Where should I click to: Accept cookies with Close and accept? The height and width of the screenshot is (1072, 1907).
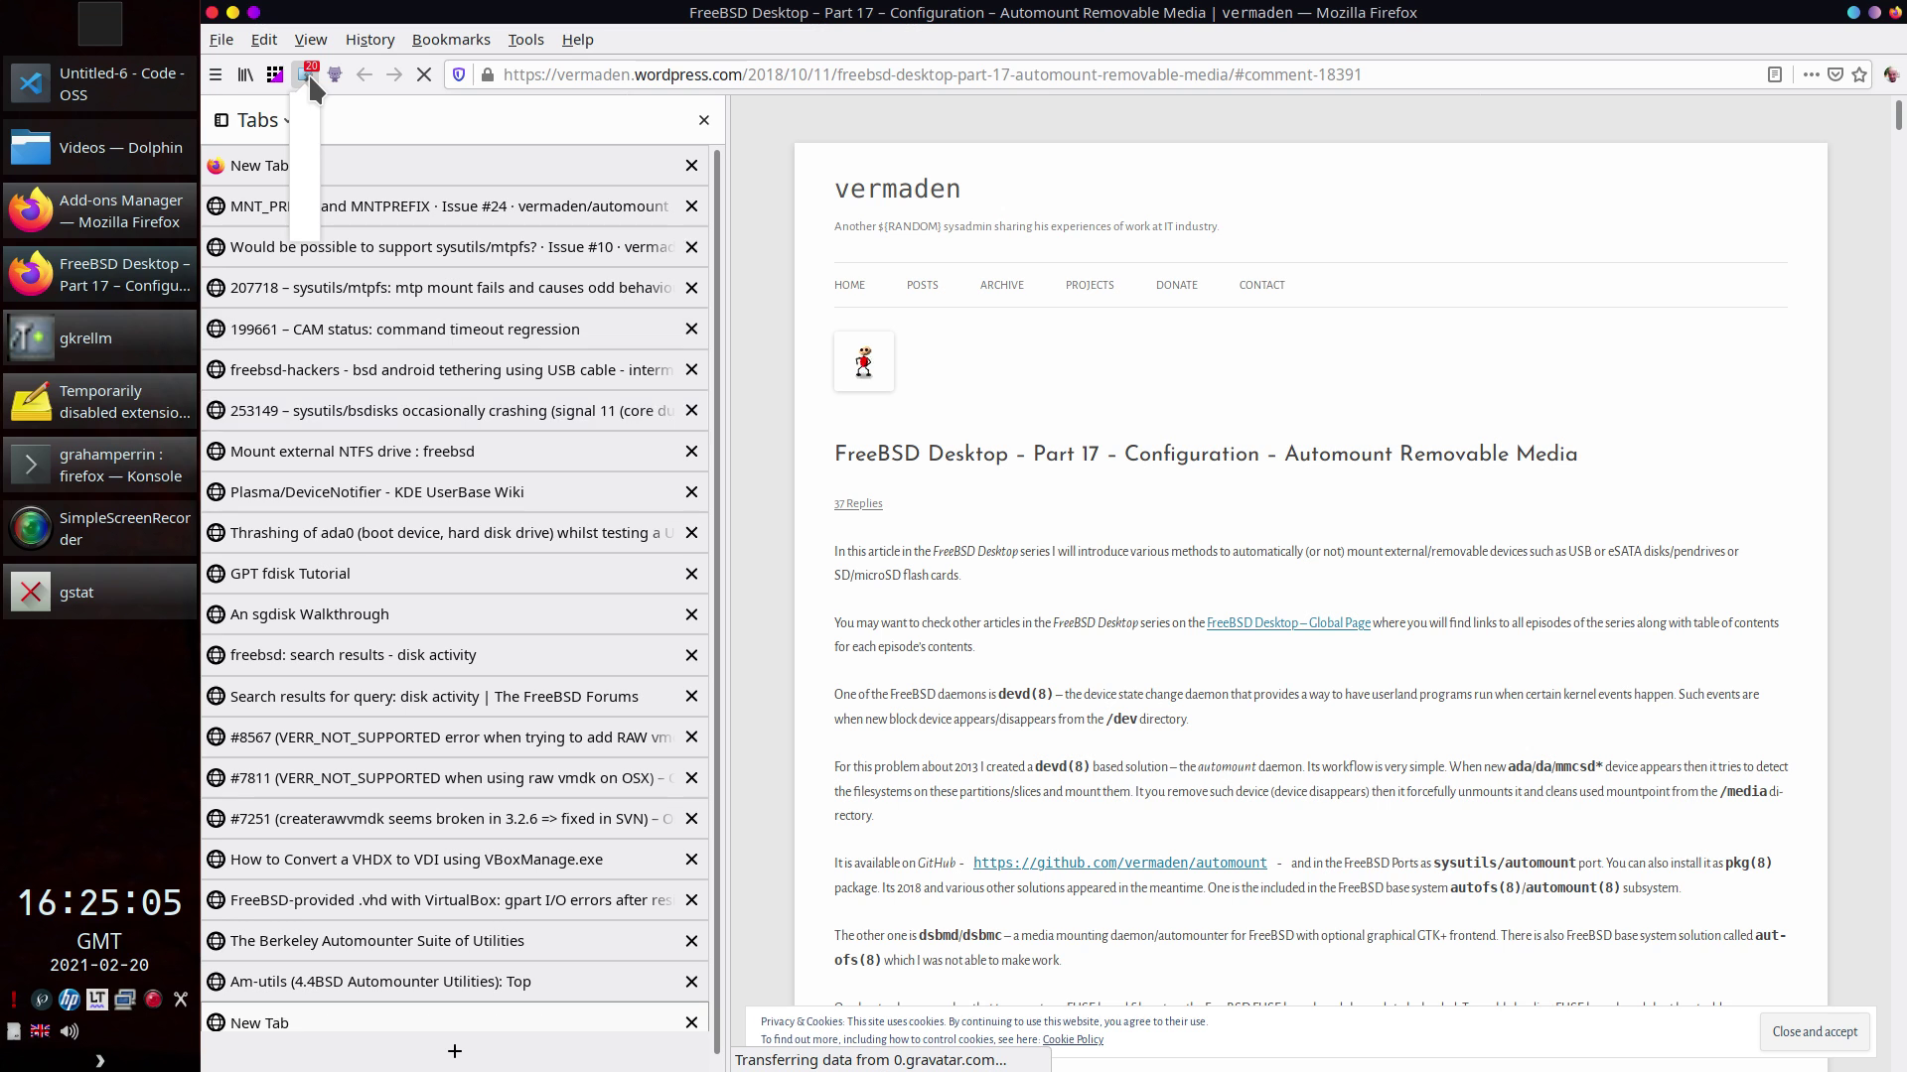pyautogui.click(x=1815, y=1032)
